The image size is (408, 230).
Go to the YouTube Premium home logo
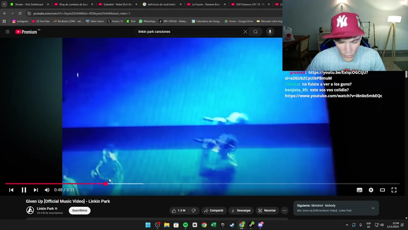click(x=26, y=32)
